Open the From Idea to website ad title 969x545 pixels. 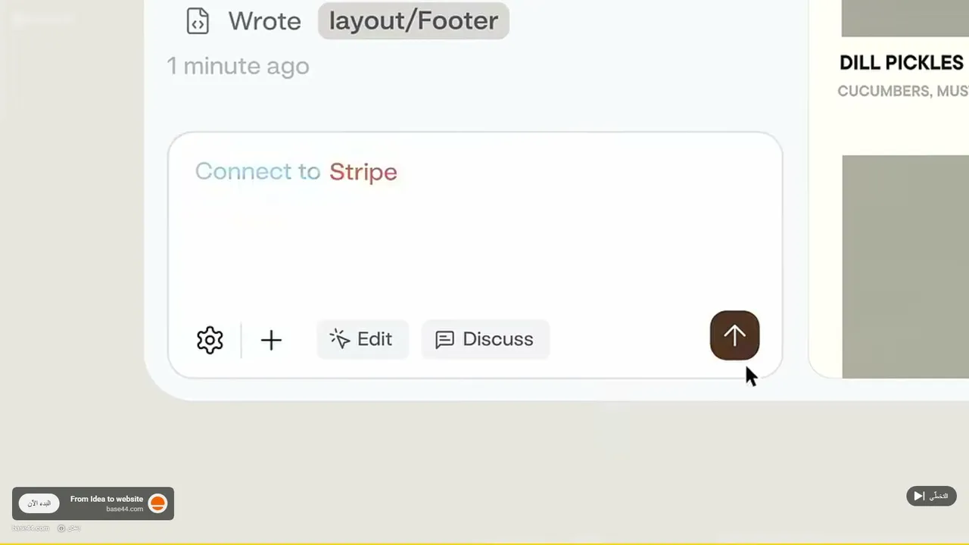coord(107,499)
